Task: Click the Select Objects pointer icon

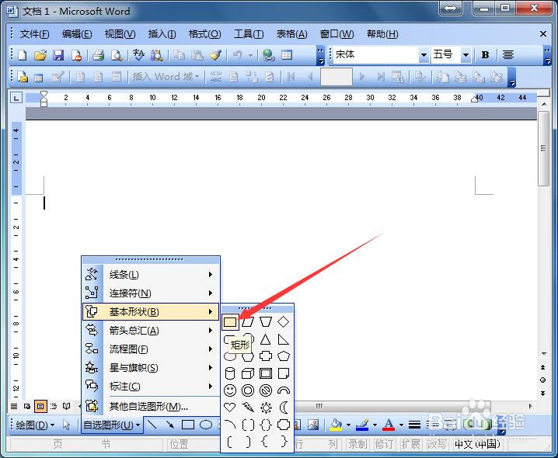Action: (x=66, y=425)
